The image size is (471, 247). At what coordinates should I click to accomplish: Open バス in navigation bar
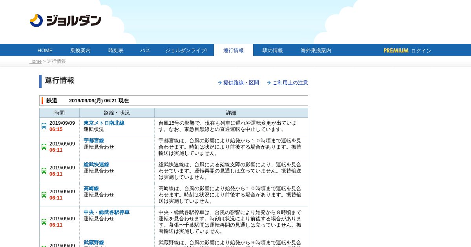pos(145,50)
